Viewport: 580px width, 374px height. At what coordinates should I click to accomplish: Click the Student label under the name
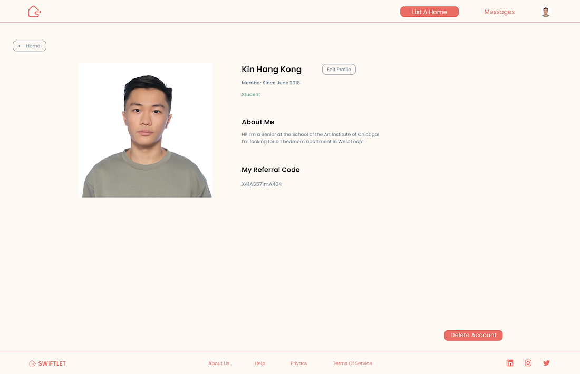tap(251, 95)
